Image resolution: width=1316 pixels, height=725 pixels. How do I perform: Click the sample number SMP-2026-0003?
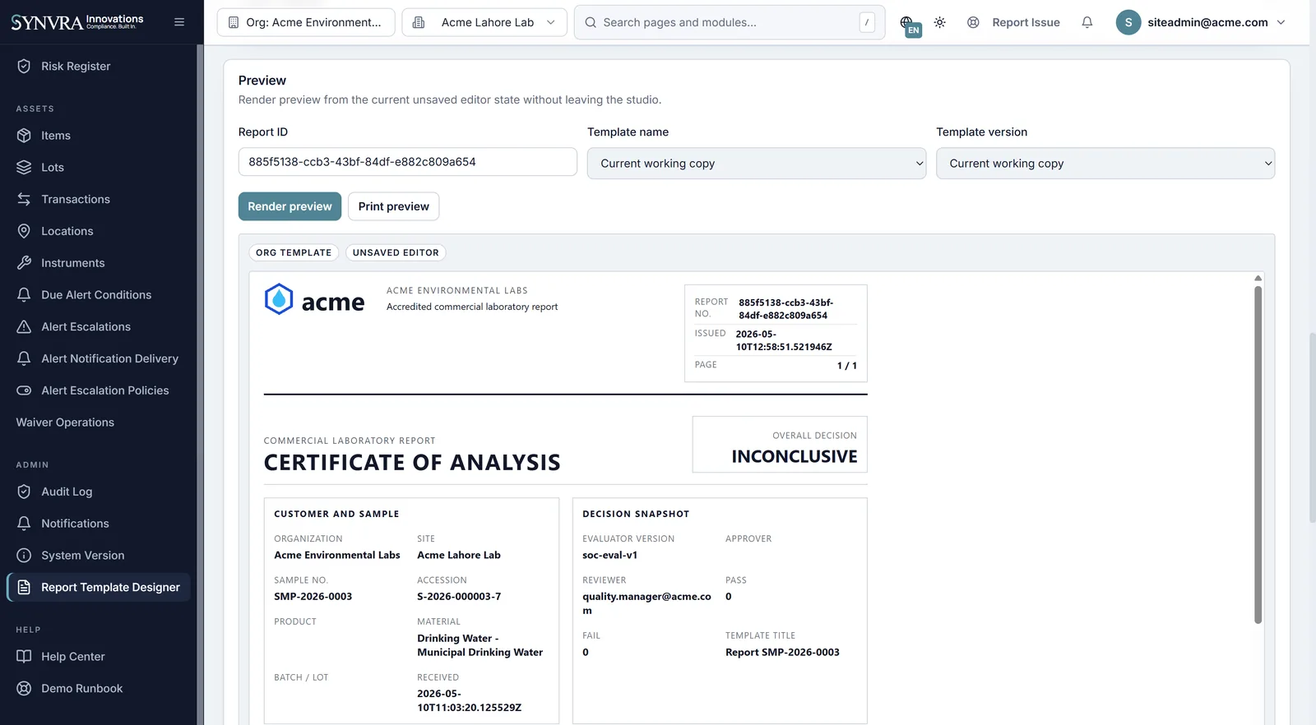[313, 597]
